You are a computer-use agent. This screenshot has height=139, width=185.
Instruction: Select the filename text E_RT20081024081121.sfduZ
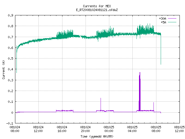point(97,10)
